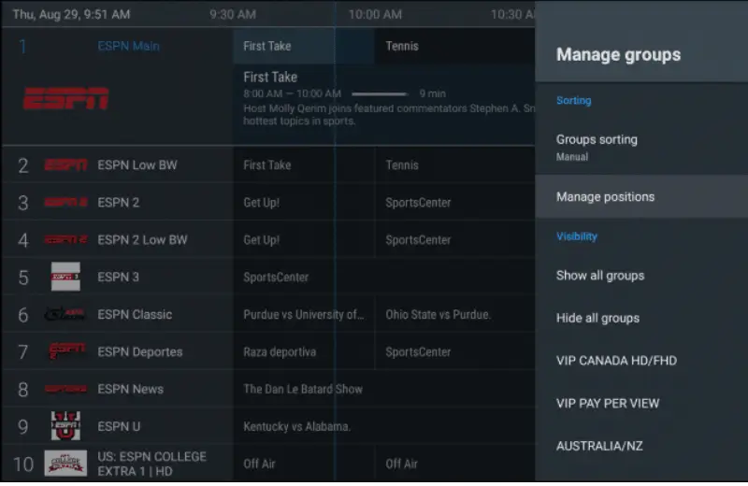Open Manage positions menu item
This screenshot has height=486, width=748.
click(605, 197)
